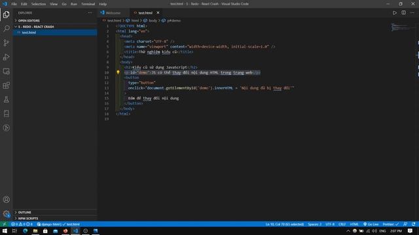Click the Task View taskbar icon
The height and width of the screenshot is (235, 419).
point(14,230)
